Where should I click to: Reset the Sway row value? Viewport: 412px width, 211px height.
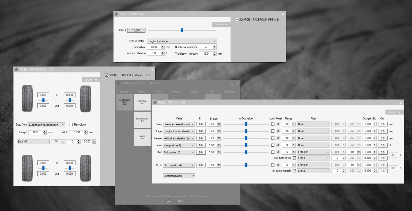(278, 124)
